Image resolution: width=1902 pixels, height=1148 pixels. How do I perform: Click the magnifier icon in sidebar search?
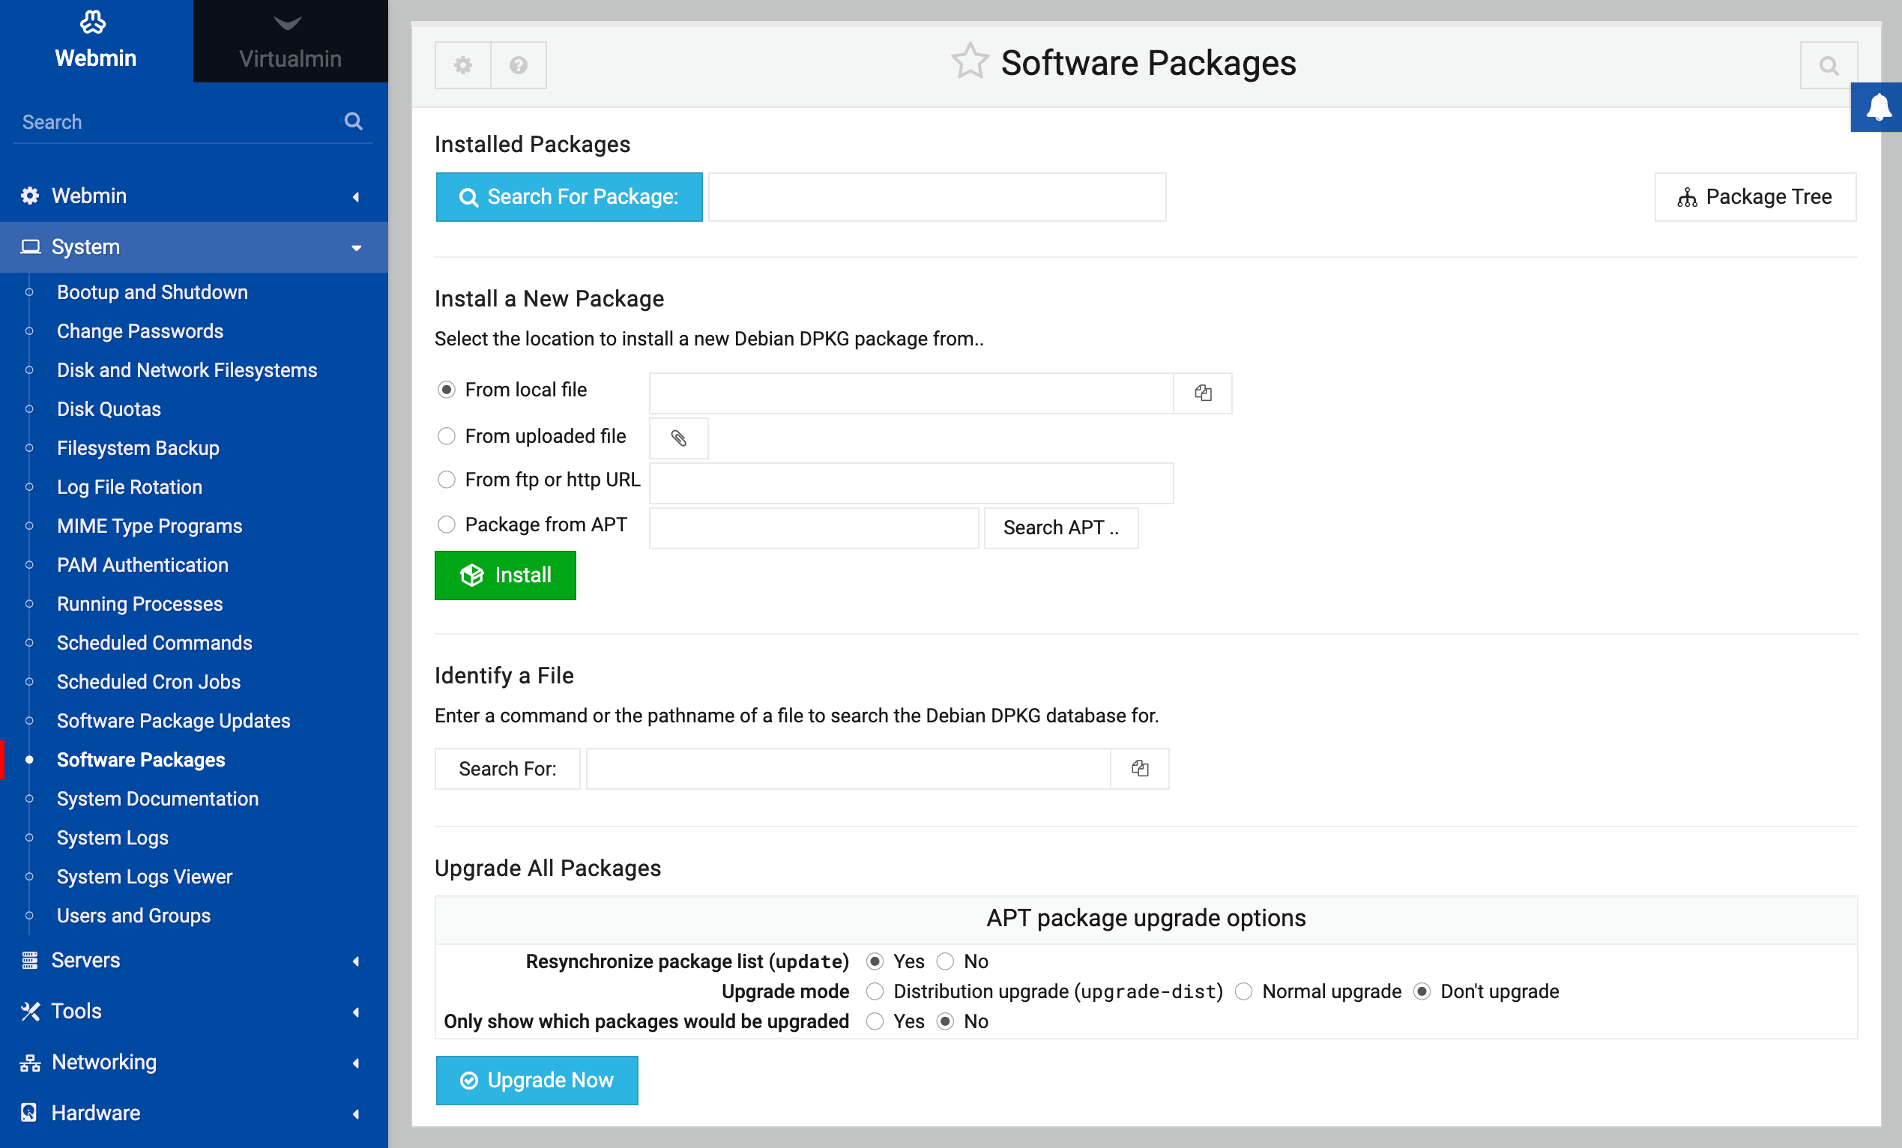click(x=354, y=121)
